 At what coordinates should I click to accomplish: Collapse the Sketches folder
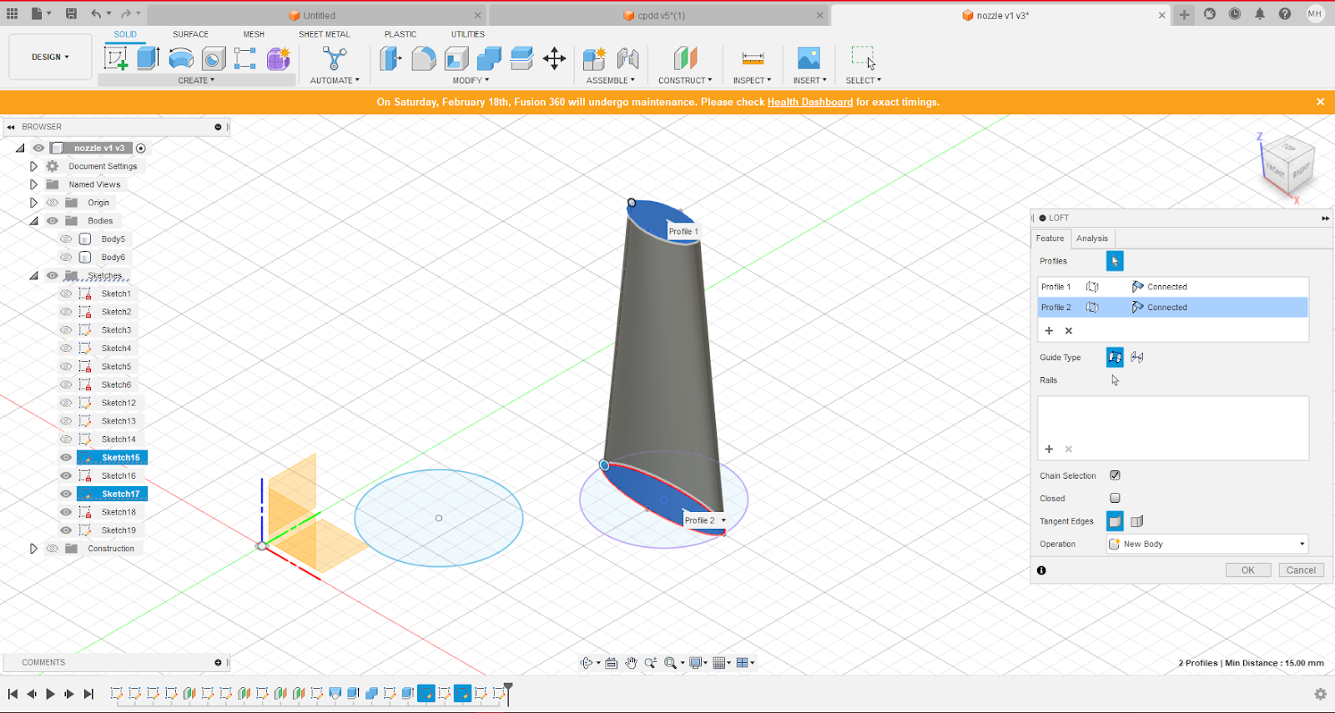[33, 276]
